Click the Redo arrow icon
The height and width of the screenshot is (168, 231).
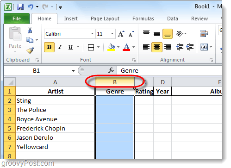point(45,6)
